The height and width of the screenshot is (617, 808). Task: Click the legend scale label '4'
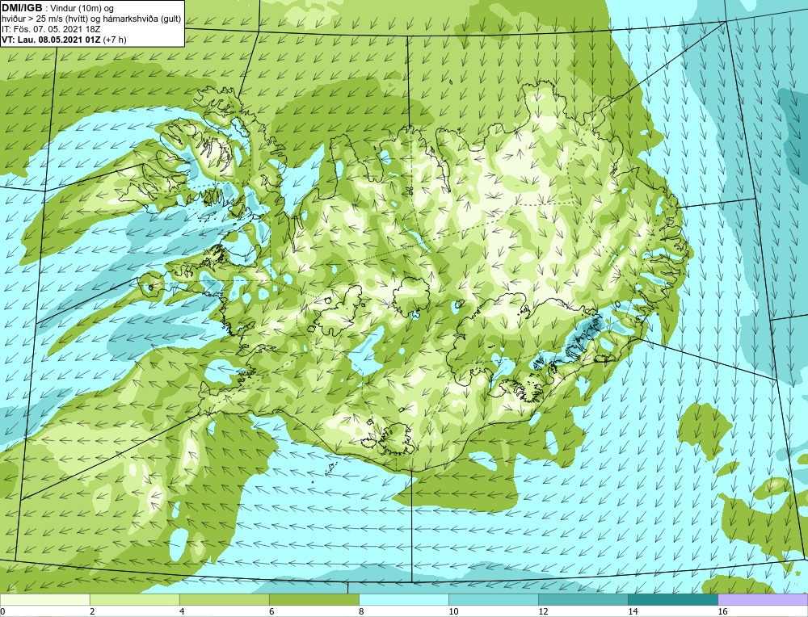point(182,611)
